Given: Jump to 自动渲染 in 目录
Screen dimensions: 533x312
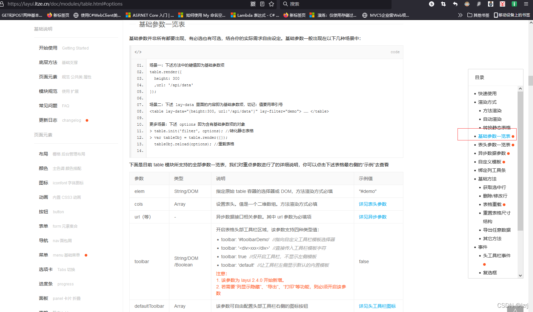Looking at the screenshot, I should 492,119.
